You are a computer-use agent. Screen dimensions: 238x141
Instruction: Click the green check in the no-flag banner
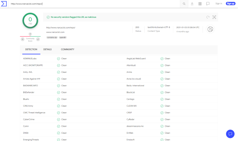coord(48,17)
